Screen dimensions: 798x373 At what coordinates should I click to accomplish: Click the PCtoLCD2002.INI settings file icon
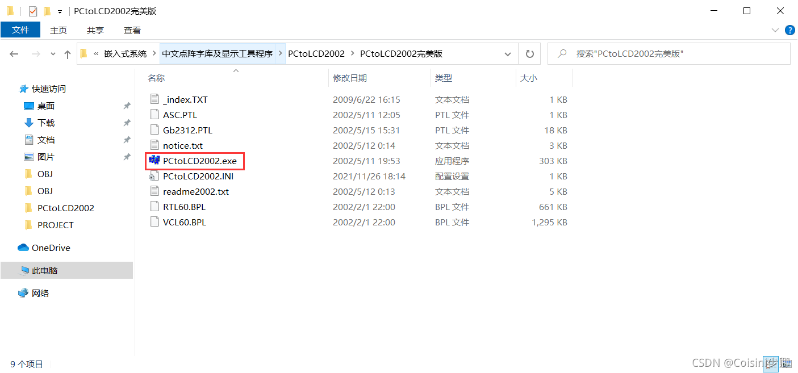tap(154, 176)
